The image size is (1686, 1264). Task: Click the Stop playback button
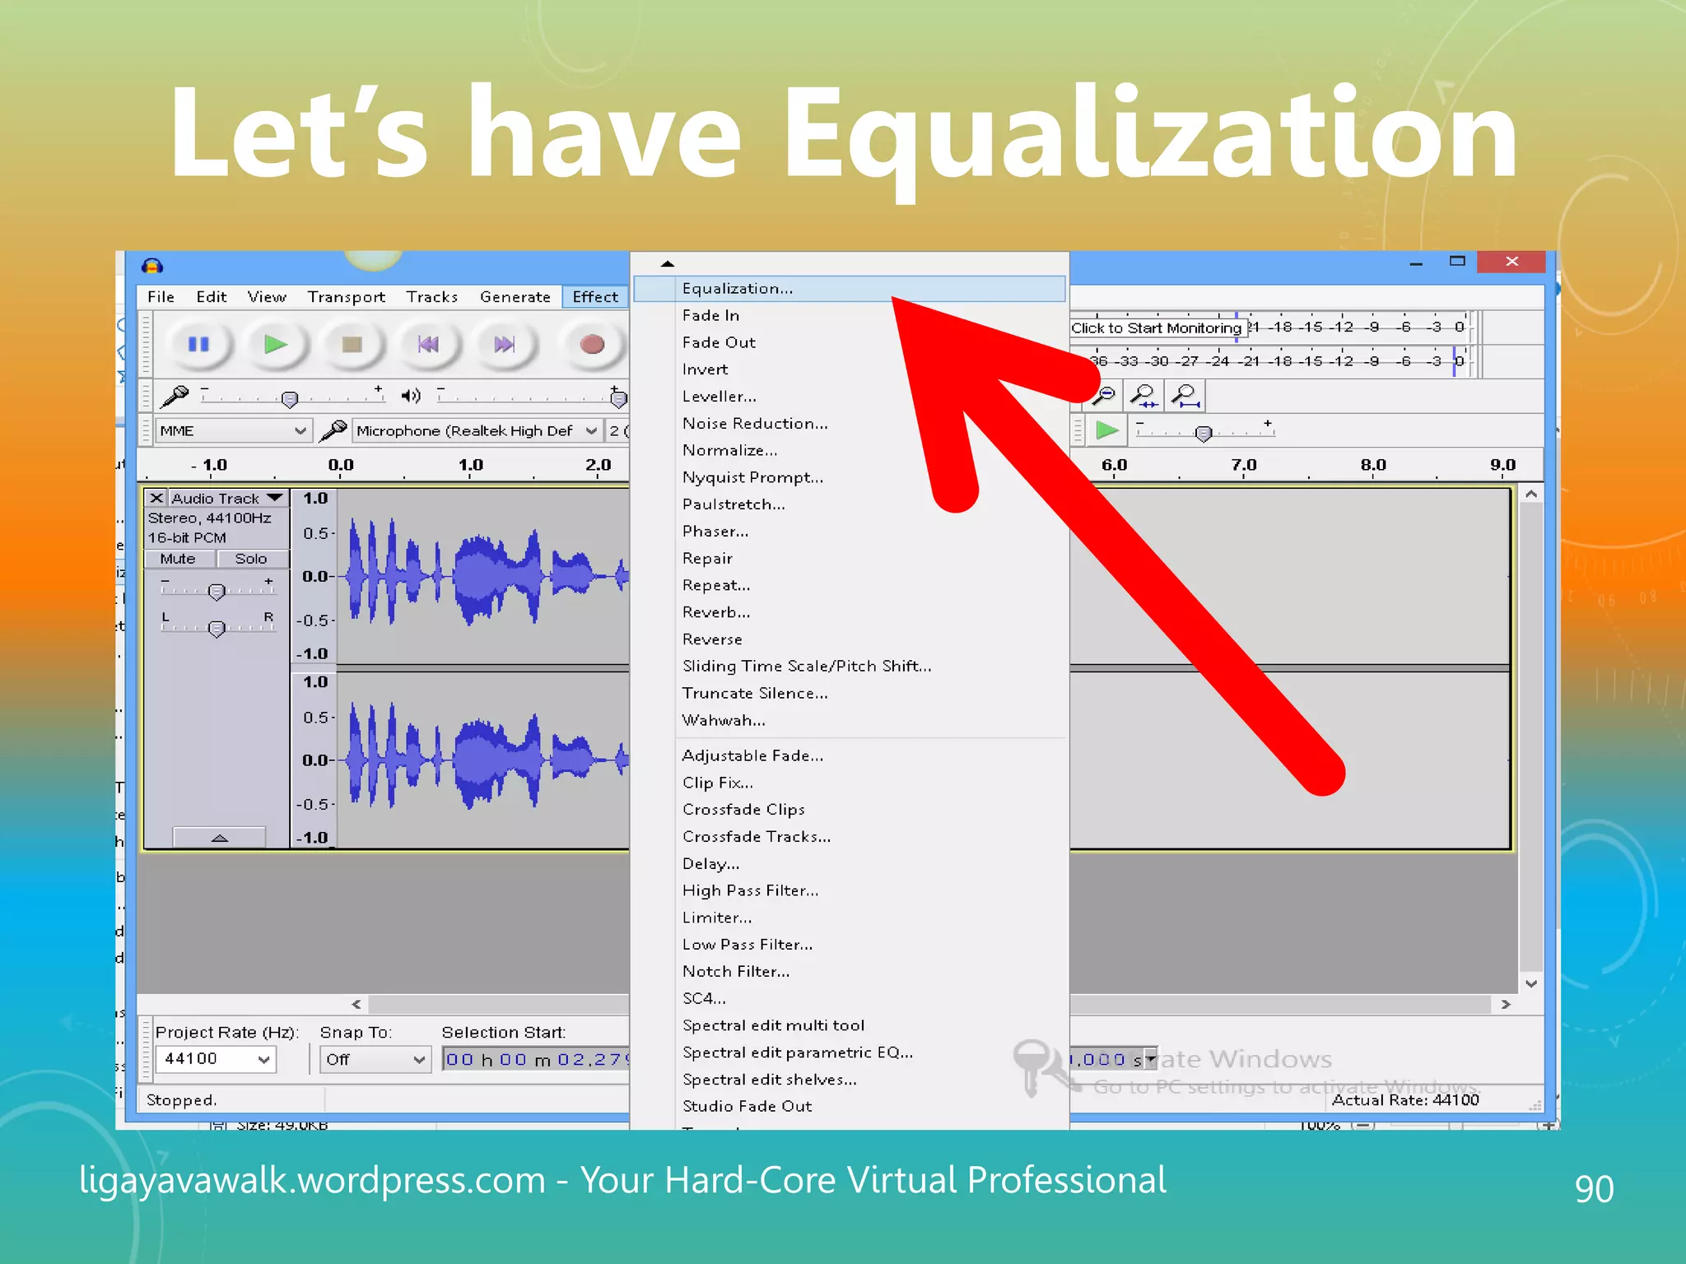tap(352, 344)
